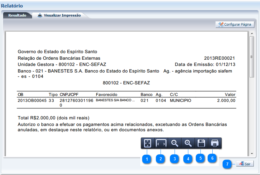The width and height of the screenshot is (260, 175).
Task: Click the scrollbar up arrow
Action: (x=251, y=33)
